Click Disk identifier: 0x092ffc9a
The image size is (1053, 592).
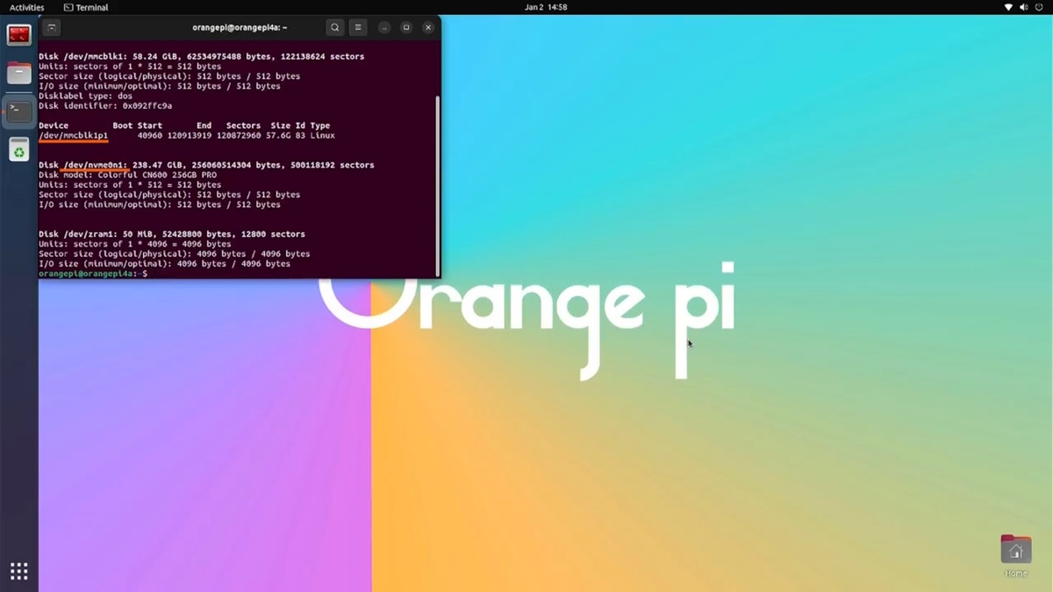(x=105, y=105)
